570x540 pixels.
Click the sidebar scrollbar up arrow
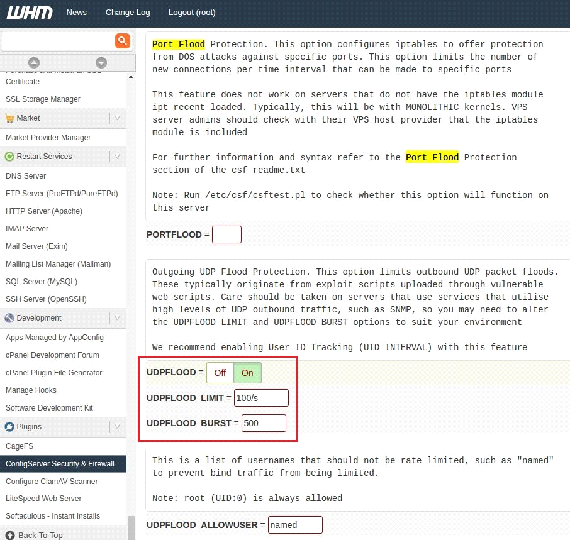[x=131, y=77]
